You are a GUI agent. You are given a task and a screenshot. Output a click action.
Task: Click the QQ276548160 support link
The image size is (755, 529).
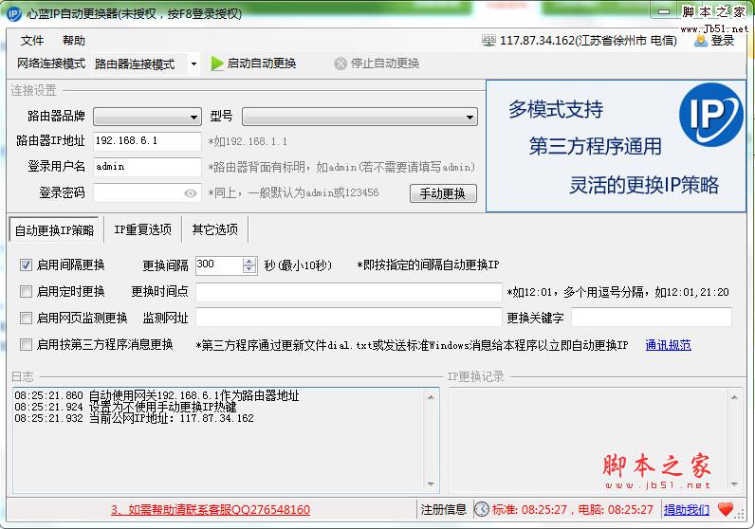(211, 510)
